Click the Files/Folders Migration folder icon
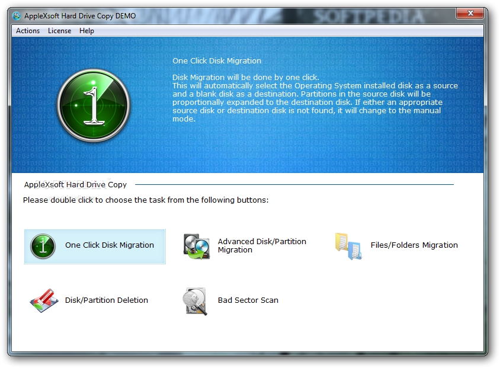Image resolution: width=500 pixels, height=368 pixels. pos(348,246)
